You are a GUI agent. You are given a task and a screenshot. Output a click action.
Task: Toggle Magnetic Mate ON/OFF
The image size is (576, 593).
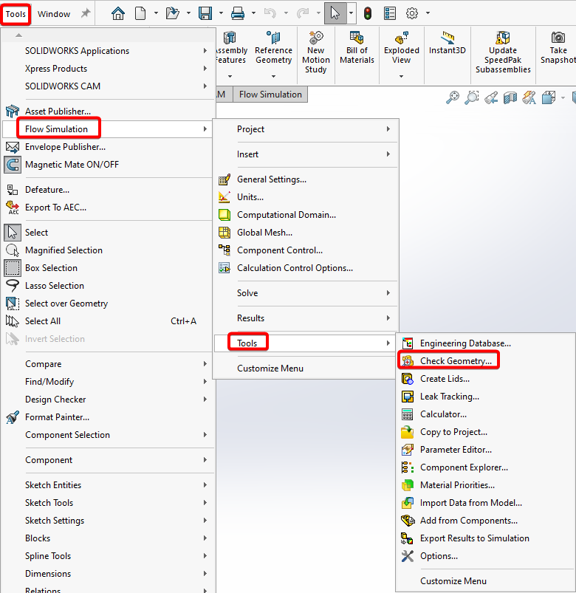[x=108, y=165]
